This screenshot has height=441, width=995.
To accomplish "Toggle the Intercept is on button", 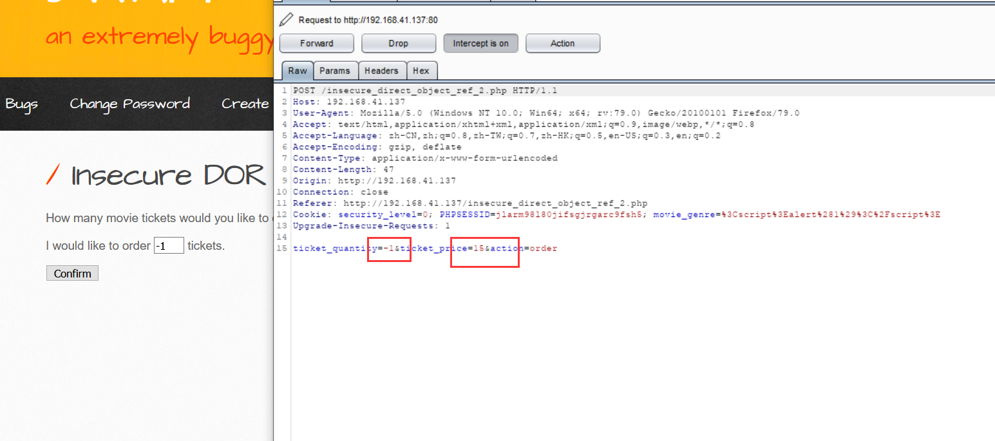I will point(480,43).
